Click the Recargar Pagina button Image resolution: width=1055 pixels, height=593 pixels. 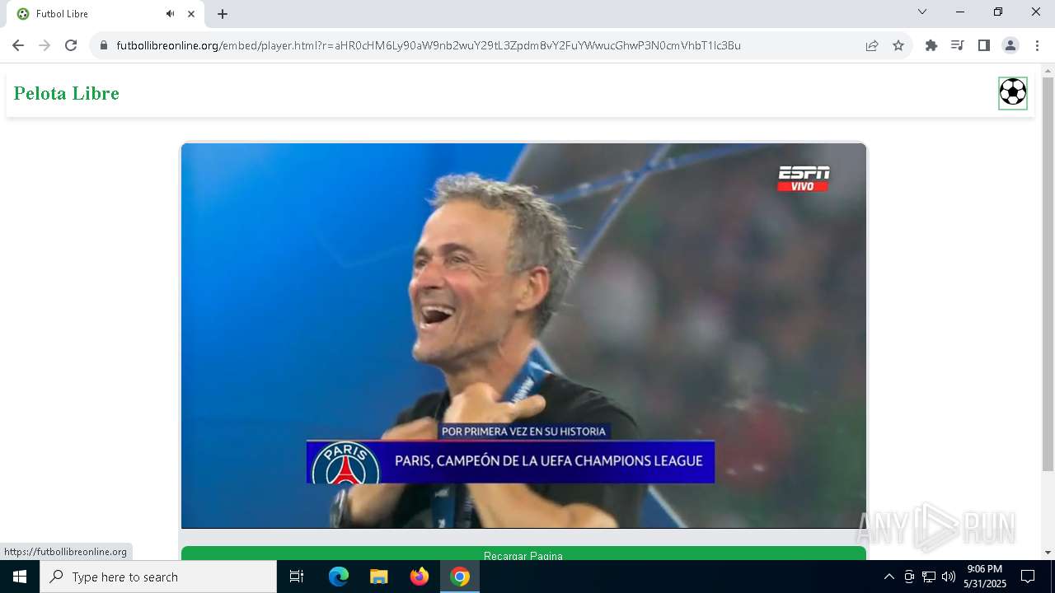[x=523, y=553]
